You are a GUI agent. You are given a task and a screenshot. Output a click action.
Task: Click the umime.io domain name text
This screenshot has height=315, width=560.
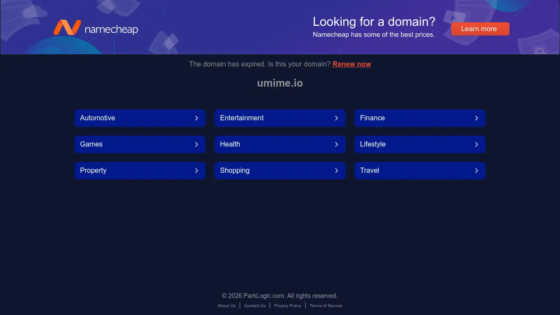[280, 83]
